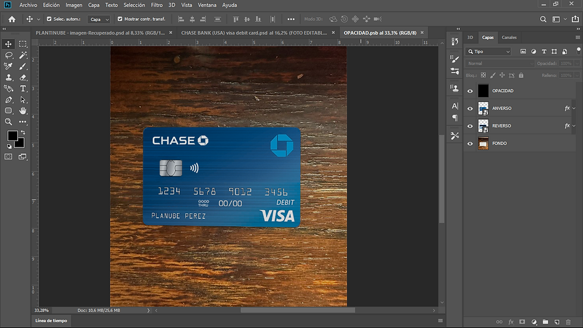Open the Capas panel options menu

click(x=578, y=37)
